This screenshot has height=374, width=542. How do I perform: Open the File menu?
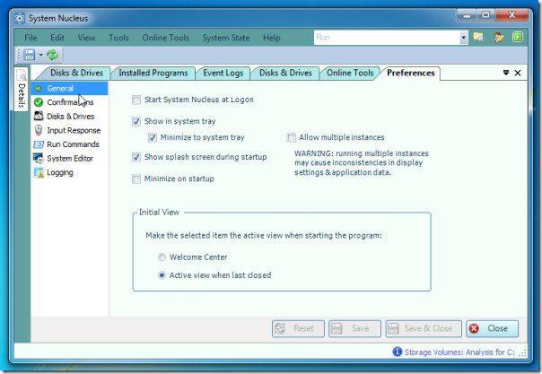(x=31, y=38)
